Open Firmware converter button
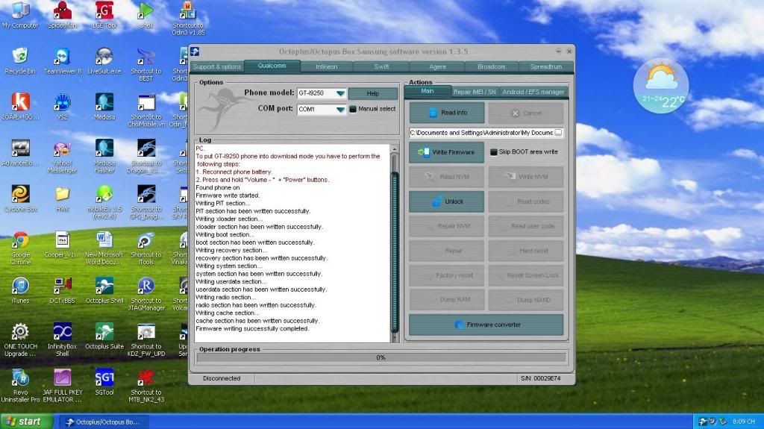Screen dimensions: 764x429 (486, 325)
